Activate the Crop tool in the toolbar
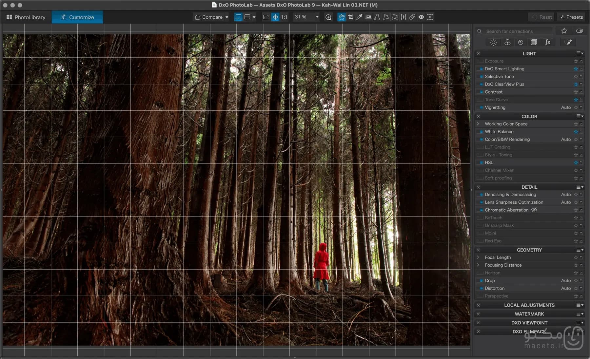 (x=351, y=17)
